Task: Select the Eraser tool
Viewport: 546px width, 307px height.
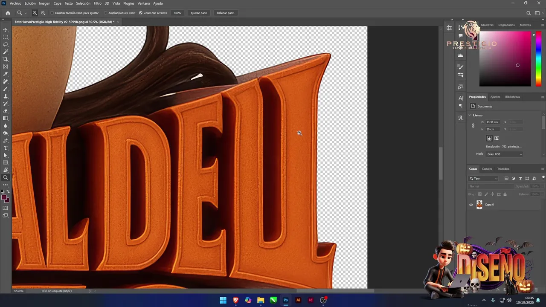Action: [6, 111]
